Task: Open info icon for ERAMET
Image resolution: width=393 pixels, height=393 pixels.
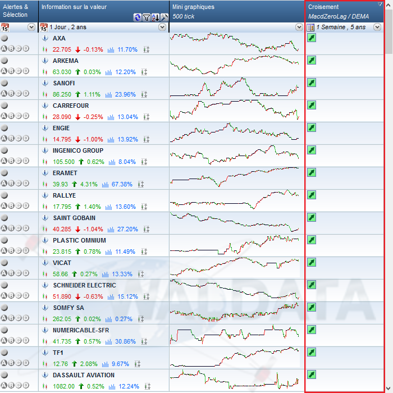Action: click(45, 173)
